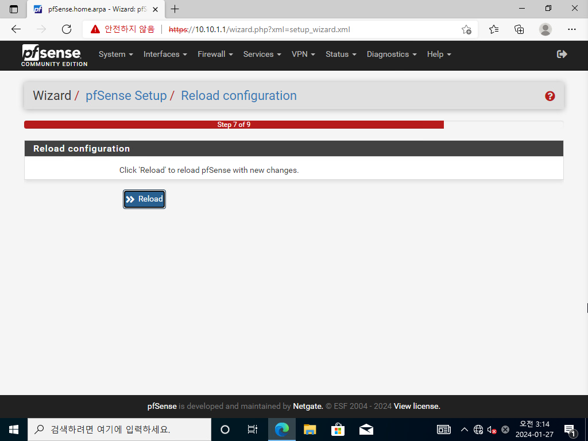This screenshot has width=588, height=441.
Task: Open the pfSense link in the footer
Action: coord(162,406)
